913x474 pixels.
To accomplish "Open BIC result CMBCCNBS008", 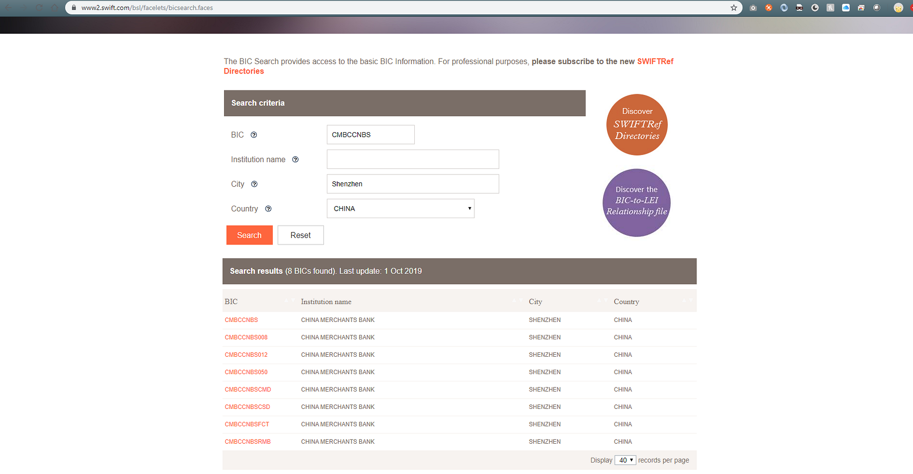I will pyautogui.click(x=246, y=337).
